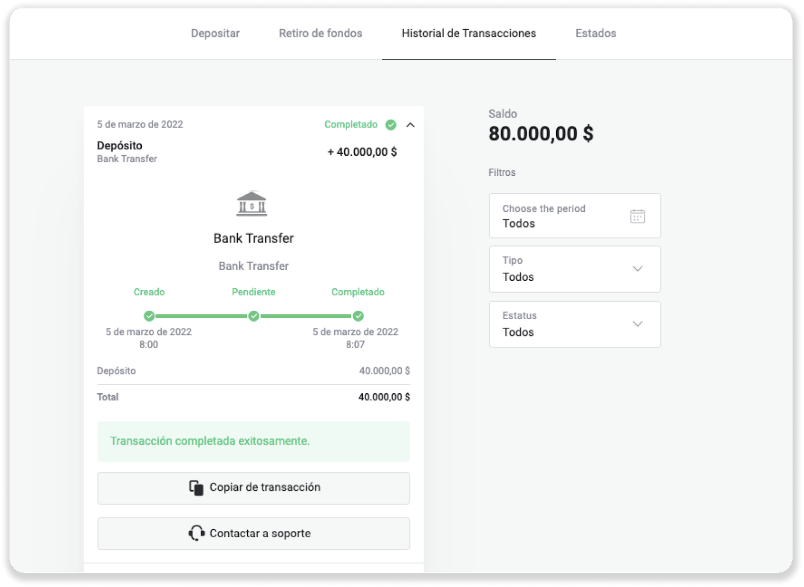Switch to the Depositar tab
Image resolution: width=804 pixels, height=587 pixels.
215,33
